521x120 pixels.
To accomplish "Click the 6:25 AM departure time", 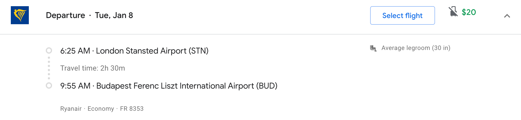I will pyautogui.click(x=75, y=51).
